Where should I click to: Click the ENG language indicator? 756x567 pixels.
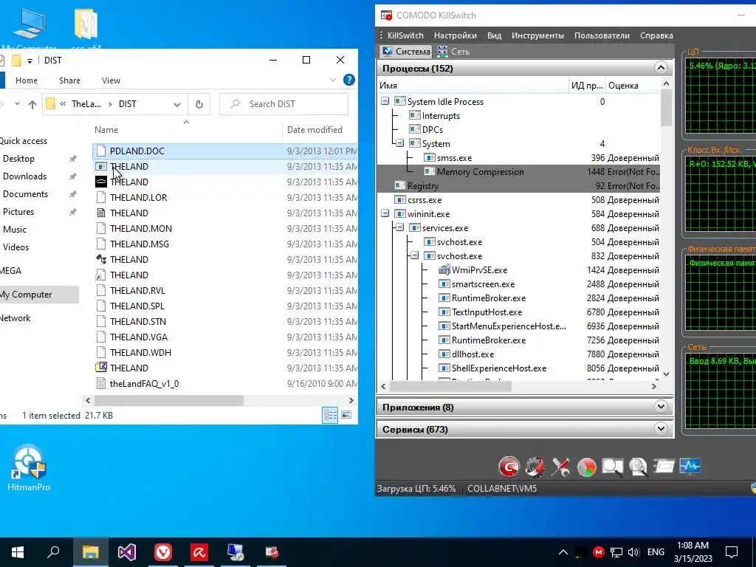coord(656,552)
